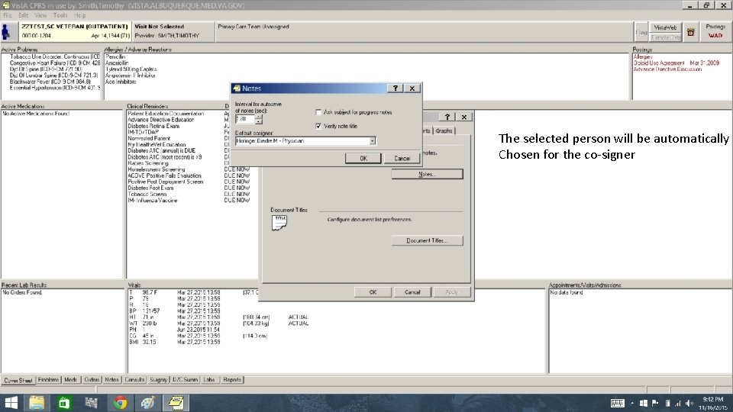
Task: Click the volume speaker tray icon
Action: tap(689, 403)
